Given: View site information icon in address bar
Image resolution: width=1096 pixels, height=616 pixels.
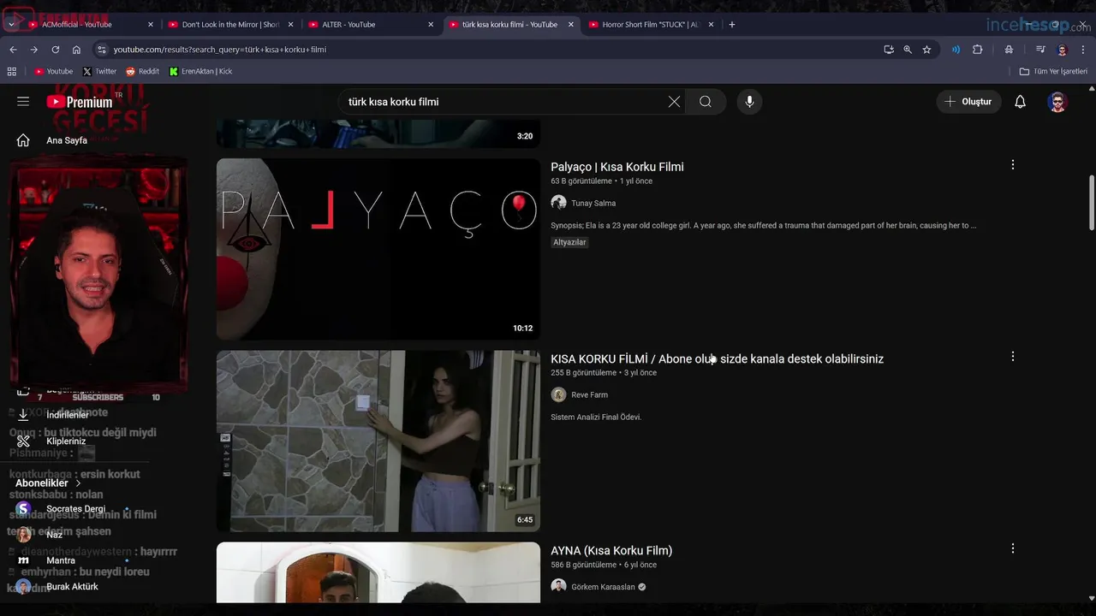Looking at the screenshot, I should coord(102,50).
